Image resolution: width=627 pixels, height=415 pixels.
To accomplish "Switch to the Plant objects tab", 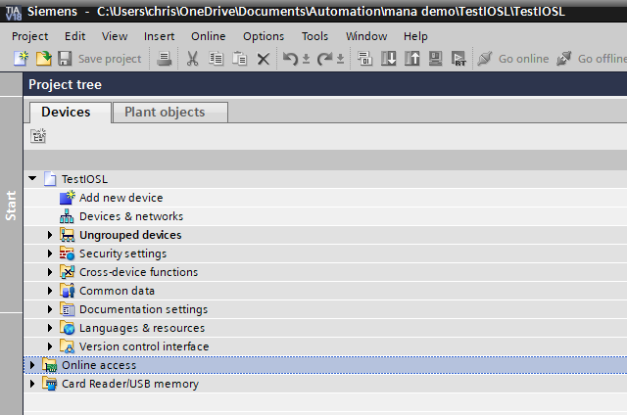I will 170,113.
